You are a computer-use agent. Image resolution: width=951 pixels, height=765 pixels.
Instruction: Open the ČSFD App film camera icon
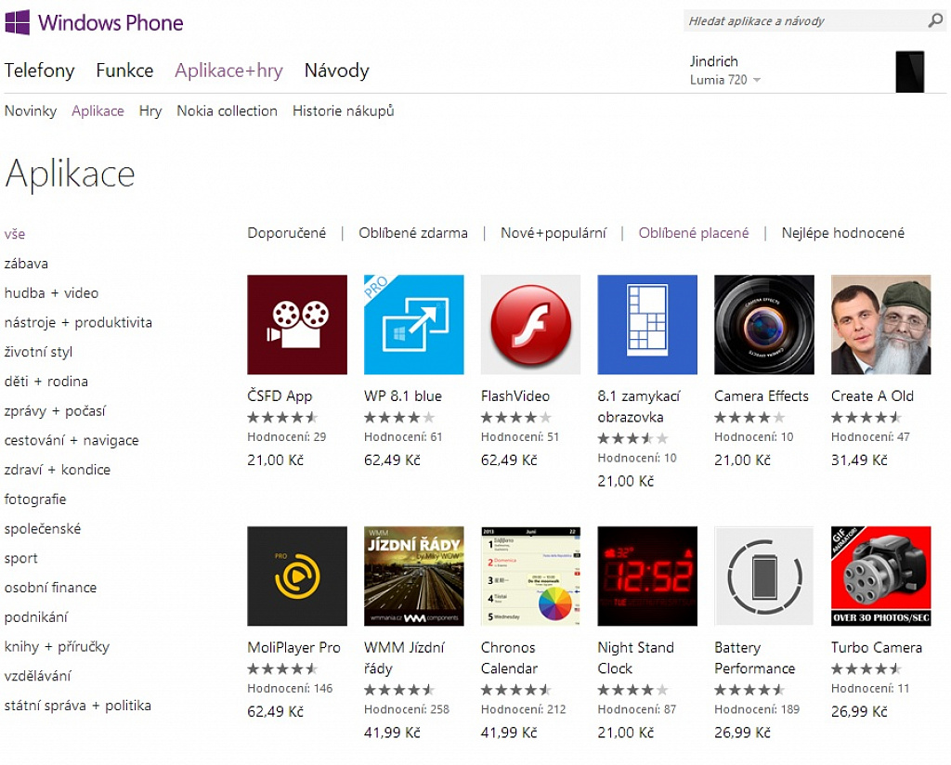point(297,324)
